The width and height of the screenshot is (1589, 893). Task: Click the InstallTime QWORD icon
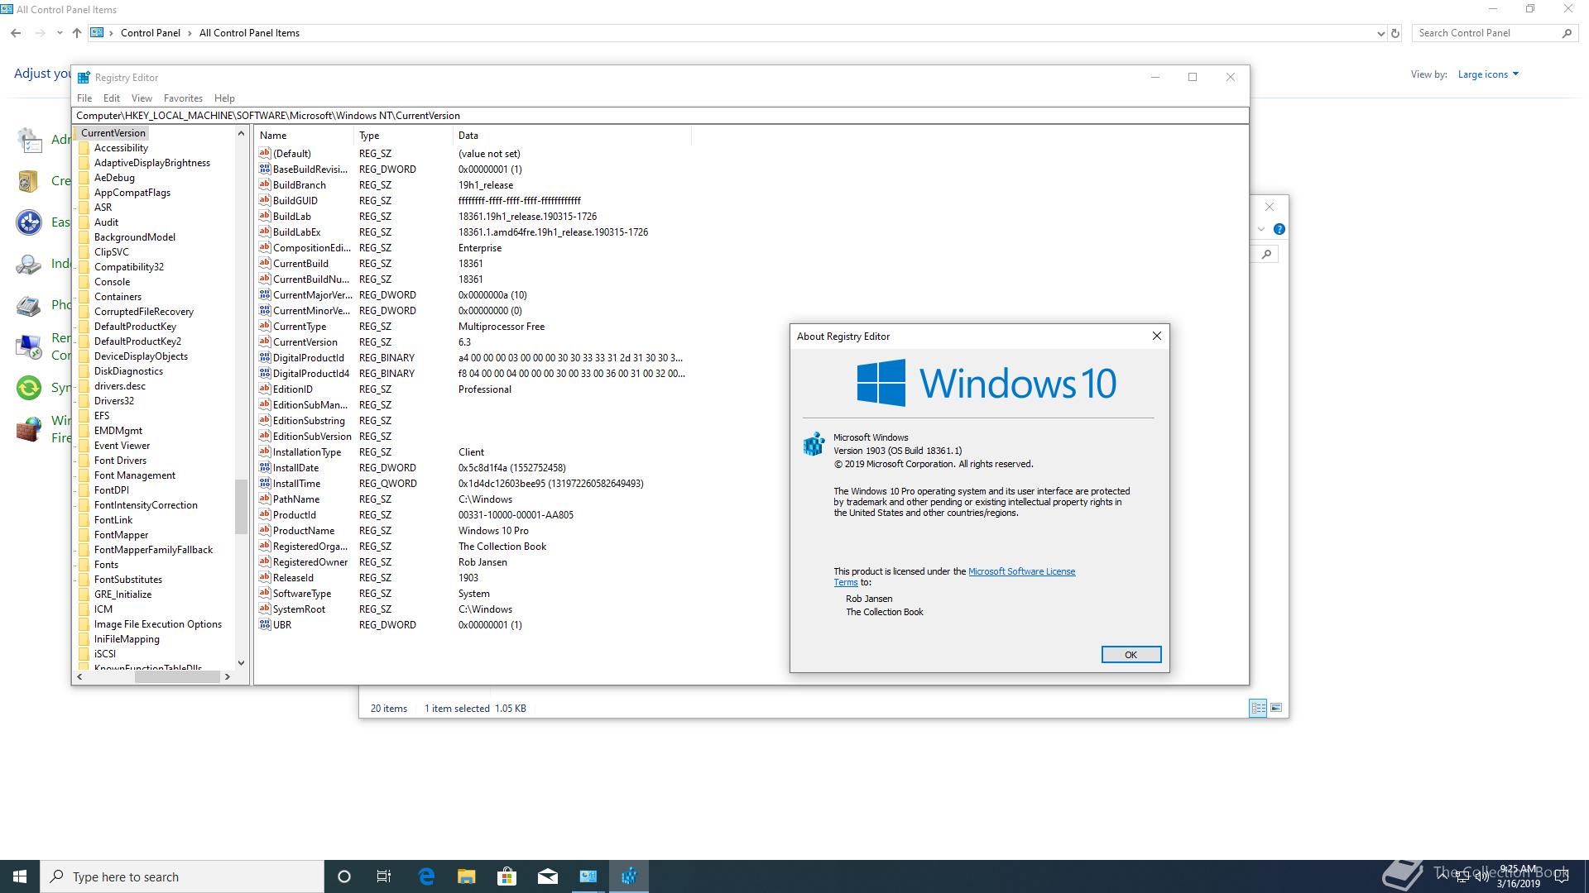265,483
